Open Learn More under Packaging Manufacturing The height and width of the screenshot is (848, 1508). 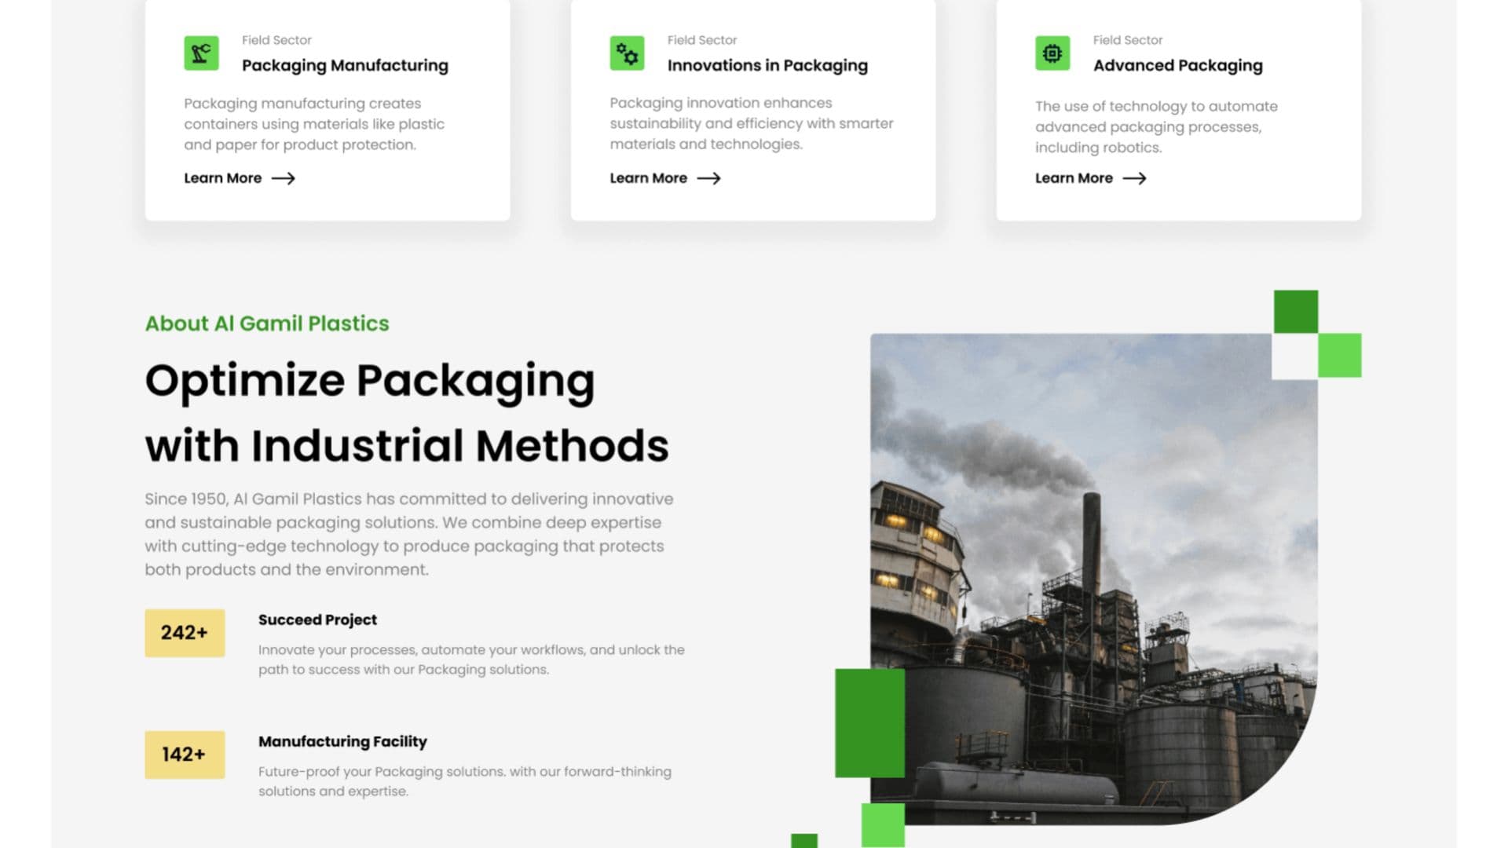click(223, 178)
